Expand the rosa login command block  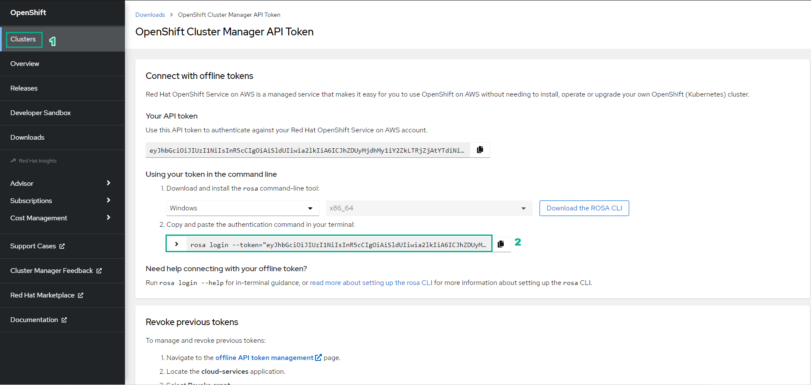click(177, 244)
